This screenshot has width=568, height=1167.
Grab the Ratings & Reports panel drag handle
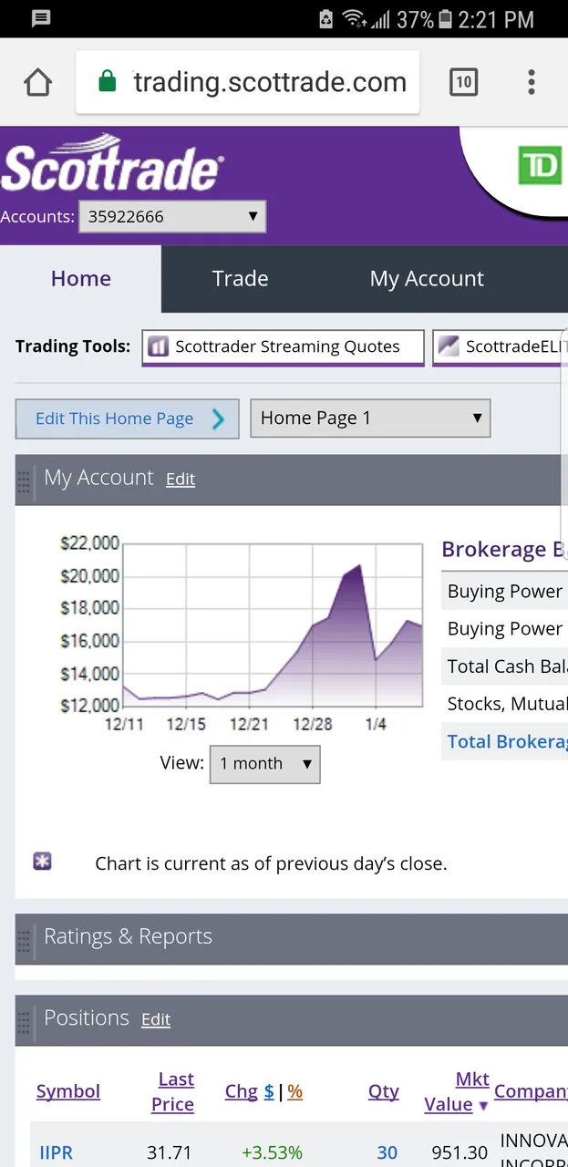click(25, 940)
